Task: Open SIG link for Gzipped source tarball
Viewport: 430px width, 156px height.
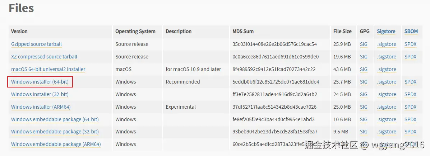Action: click(x=364, y=44)
